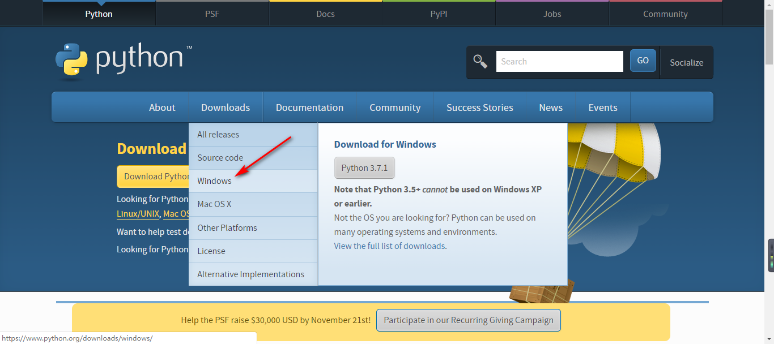Open the Community top tab

coord(666,14)
